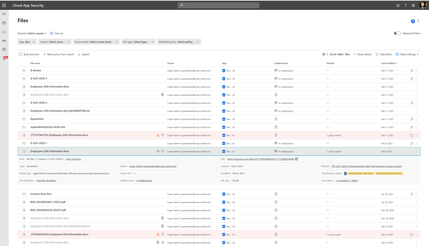Open the Investigate glasses icon in sidebar
This screenshot has width=429, height=246.
pyautogui.click(x=4, y=41)
